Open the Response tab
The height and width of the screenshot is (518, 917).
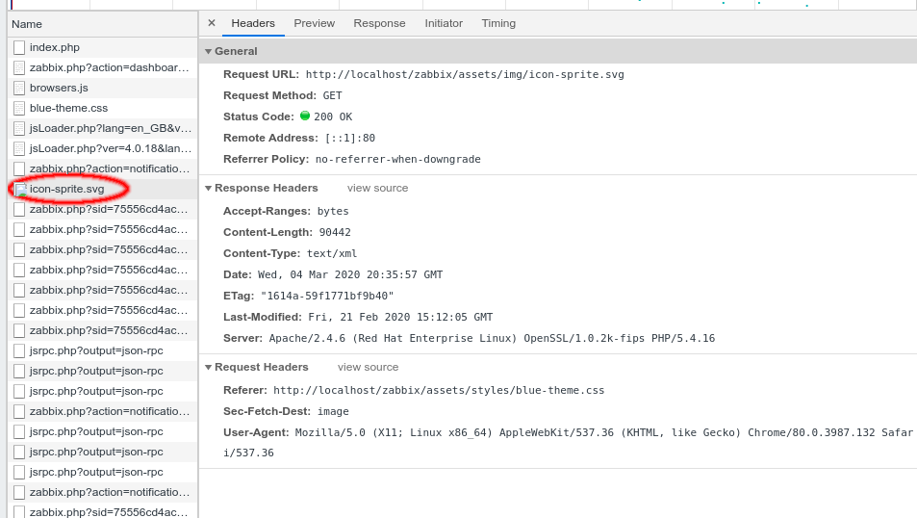(379, 23)
